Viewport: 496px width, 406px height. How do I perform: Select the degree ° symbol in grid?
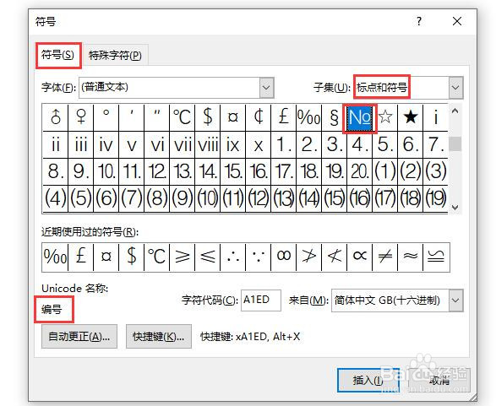tap(106, 117)
